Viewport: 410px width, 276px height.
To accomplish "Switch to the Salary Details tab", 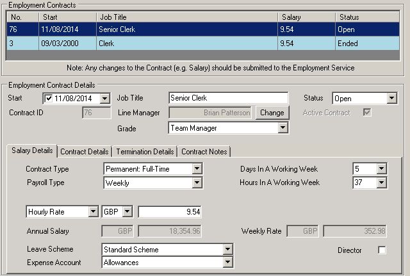I will [32, 150].
